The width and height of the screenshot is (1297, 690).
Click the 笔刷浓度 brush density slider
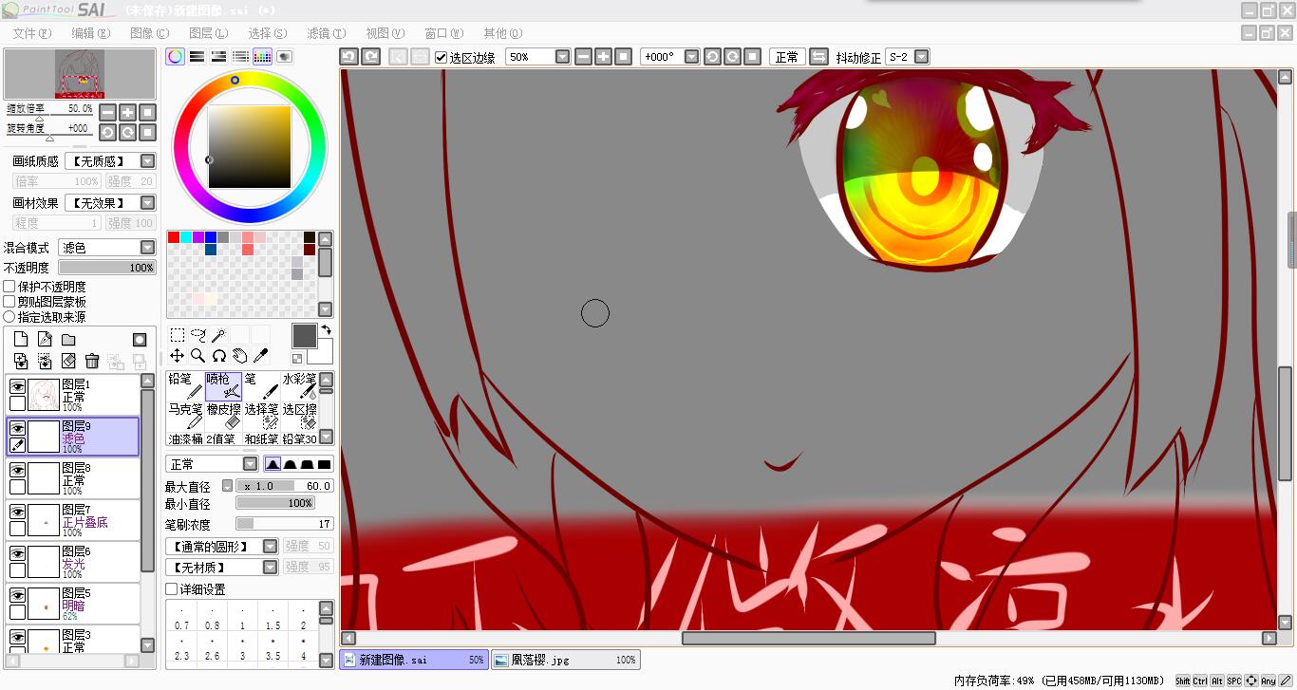tap(285, 524)
